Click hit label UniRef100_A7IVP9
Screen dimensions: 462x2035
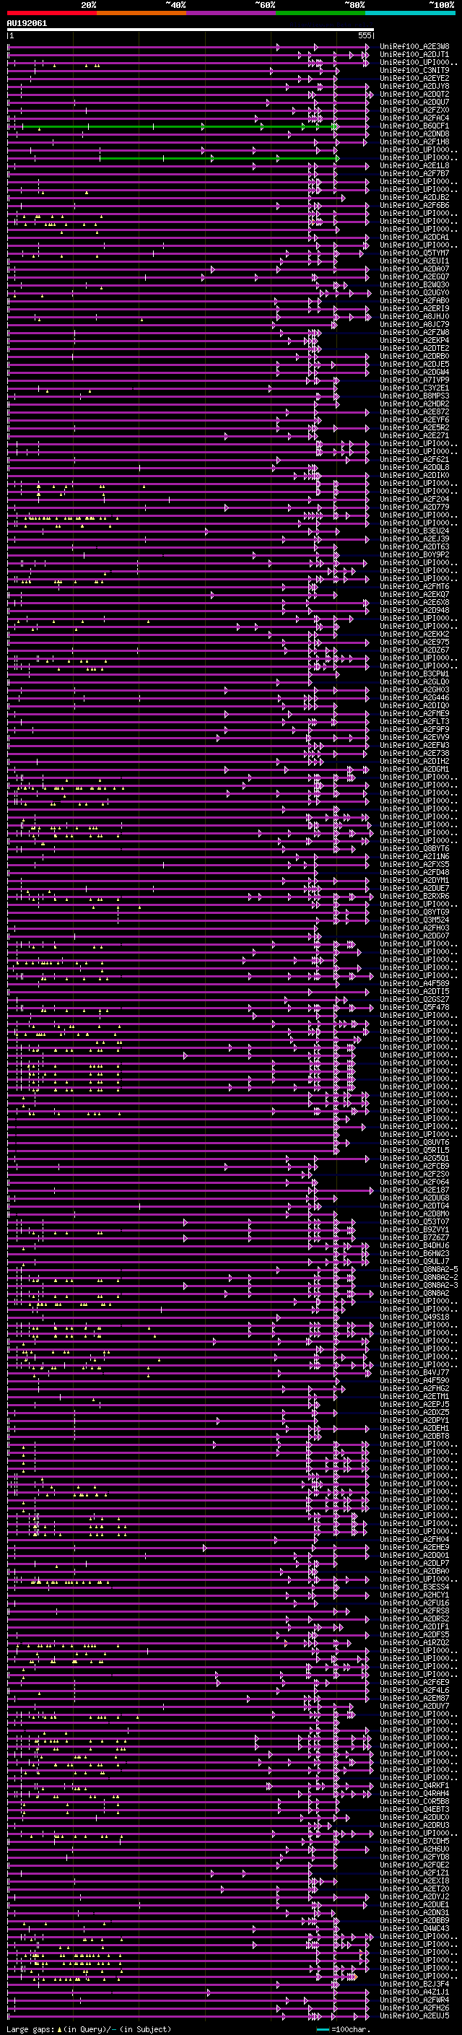[414, 380]
